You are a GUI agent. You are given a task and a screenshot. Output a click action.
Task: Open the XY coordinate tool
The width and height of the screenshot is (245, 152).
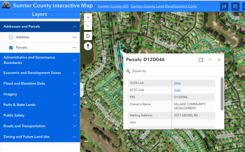click(224, 7)
